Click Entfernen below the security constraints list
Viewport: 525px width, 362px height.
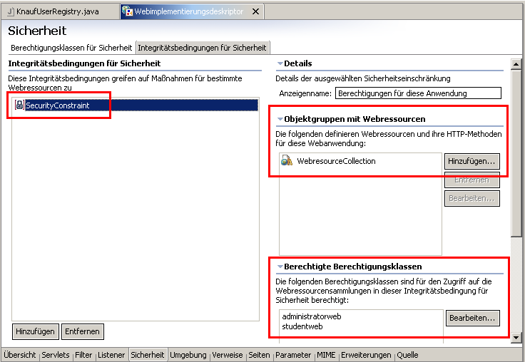82,331
